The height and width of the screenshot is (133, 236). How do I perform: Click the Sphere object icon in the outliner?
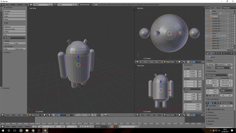point(211,36)
